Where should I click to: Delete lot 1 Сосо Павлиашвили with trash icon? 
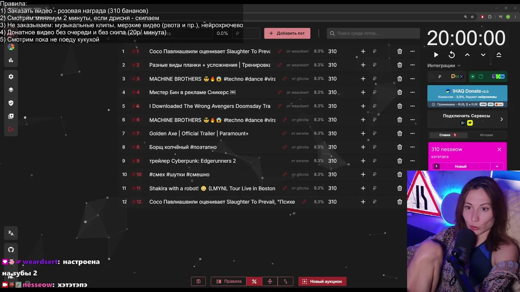pos(400,52)
